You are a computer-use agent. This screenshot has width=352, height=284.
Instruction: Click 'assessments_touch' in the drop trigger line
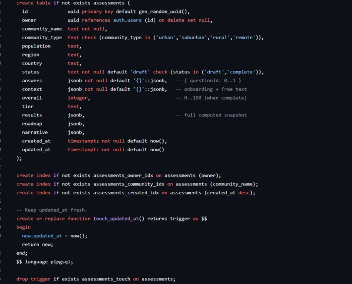(106, 279)
